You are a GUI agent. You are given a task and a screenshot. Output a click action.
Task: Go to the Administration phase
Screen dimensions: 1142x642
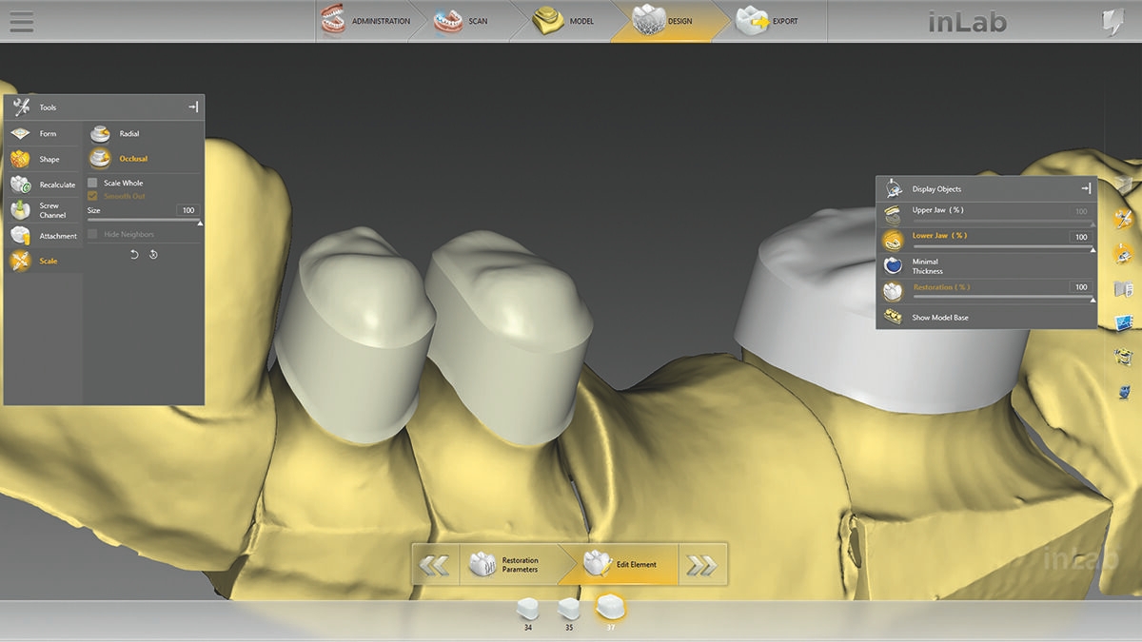[x=367, y=21]
